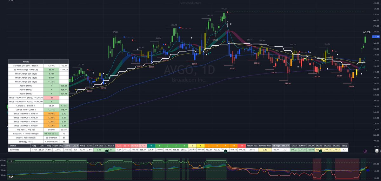Click the 'Metric' table header
381x181 pixels.
pyautogui.click(x=26, y=61)
